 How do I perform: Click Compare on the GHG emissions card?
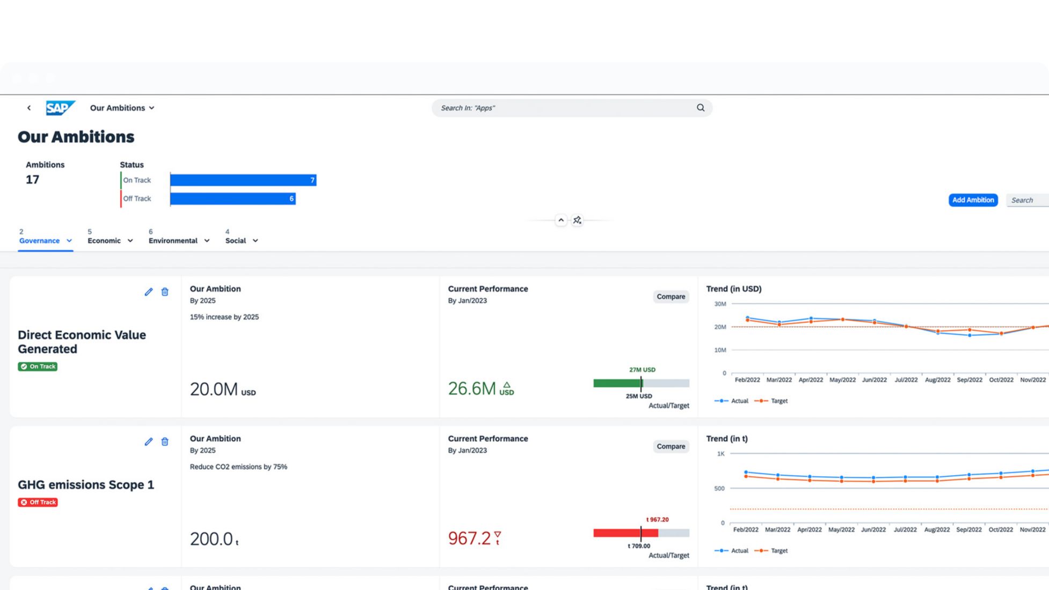point(671,446)
